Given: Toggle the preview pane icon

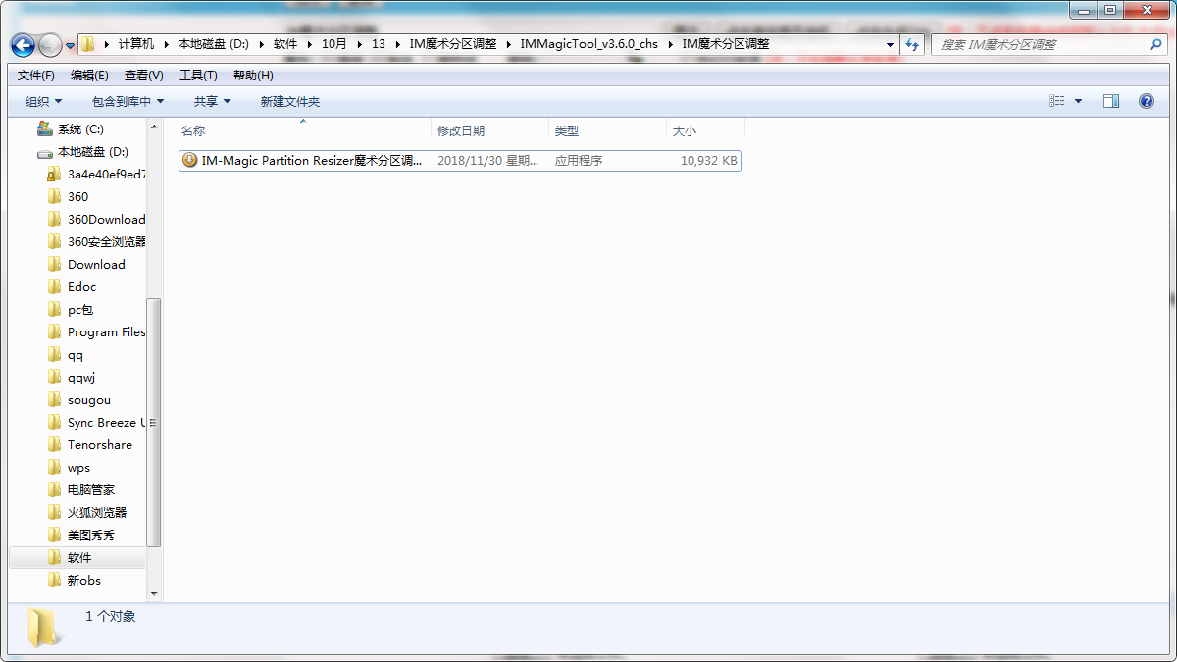Looking at the screenshot, I should 1111,101.
